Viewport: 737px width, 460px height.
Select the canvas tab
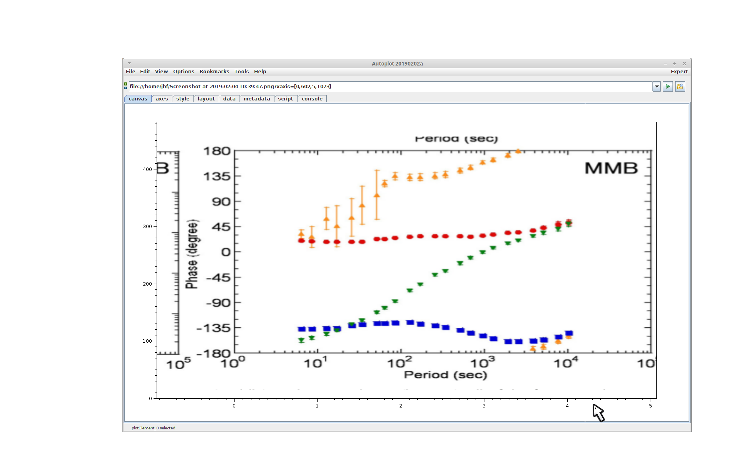tap(138, 99)
